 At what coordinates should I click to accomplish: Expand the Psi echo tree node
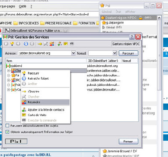point(8,75)
